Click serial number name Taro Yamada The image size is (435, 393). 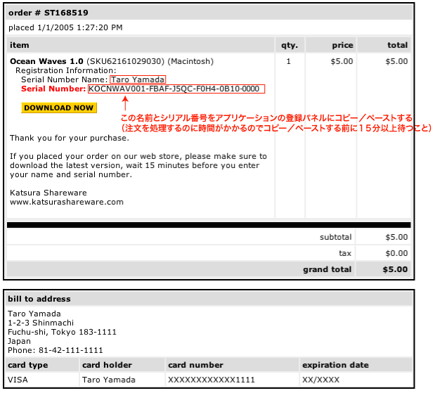coord(138,79)
